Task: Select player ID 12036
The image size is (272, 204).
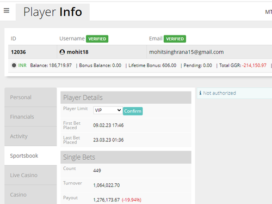Action: pyautogui.click(x=18, y=52)
